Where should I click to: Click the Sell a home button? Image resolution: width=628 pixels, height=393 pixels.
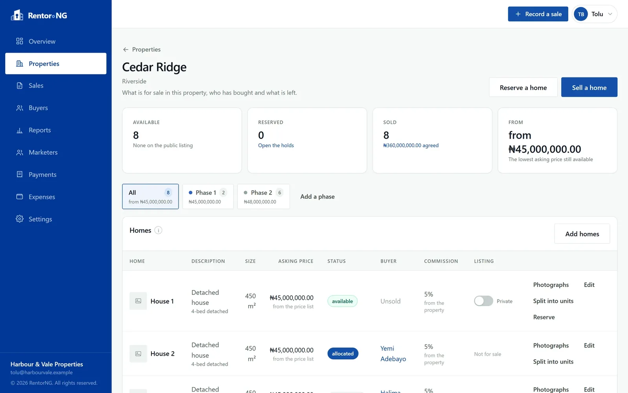point(589,87)
